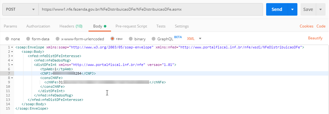
Task: Collapse the consChNFe fold on line 8
Action: (x=12, y=78)
